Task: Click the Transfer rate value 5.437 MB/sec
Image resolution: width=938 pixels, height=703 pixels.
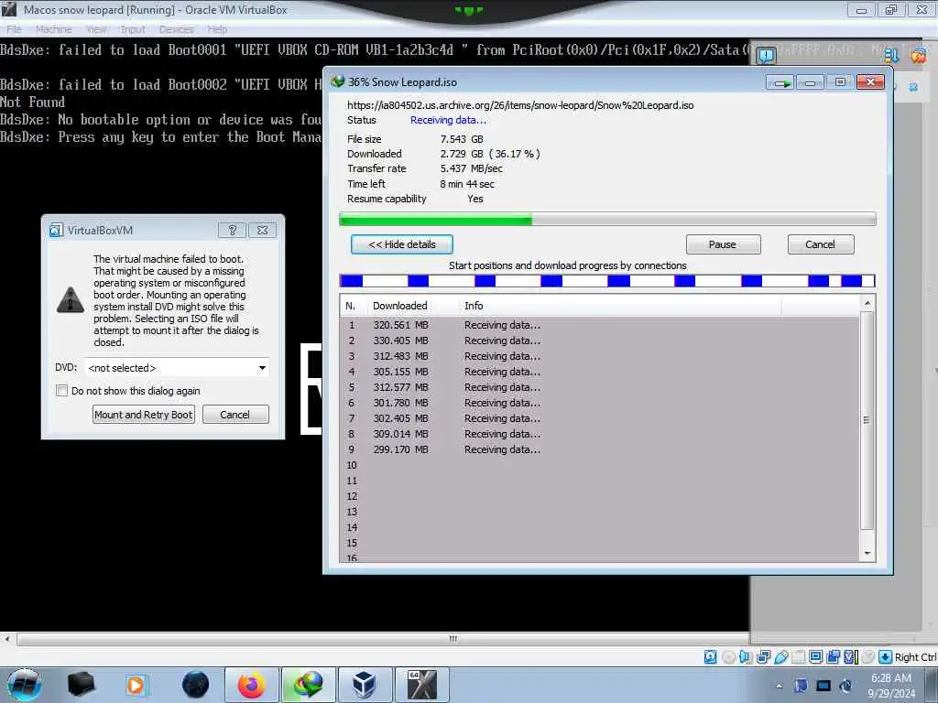Action: coord(472,168)
